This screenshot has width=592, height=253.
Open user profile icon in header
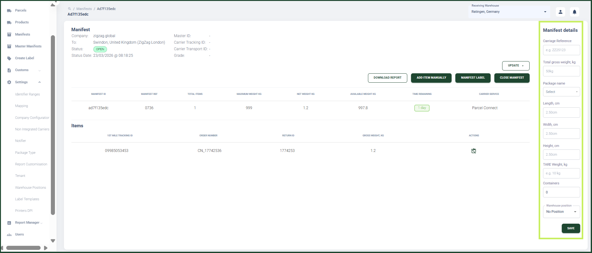tap(560, 12)
